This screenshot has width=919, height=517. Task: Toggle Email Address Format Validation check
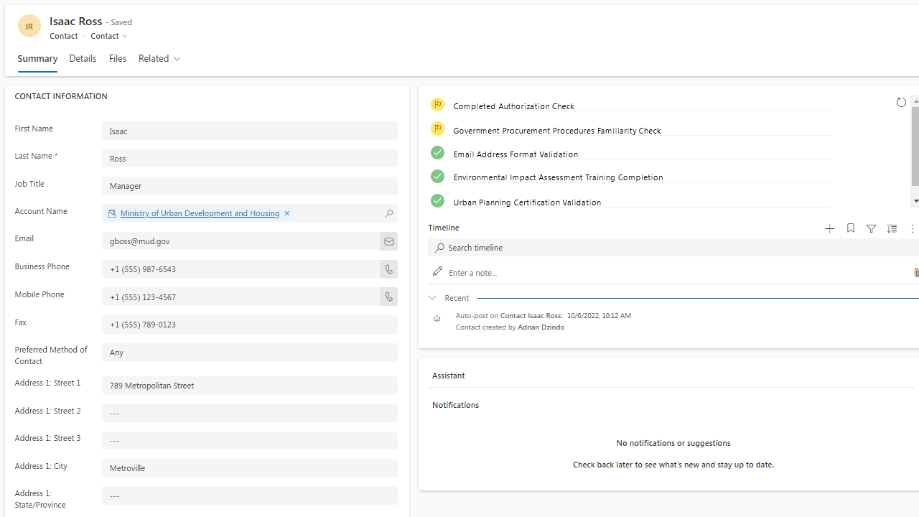437,153
